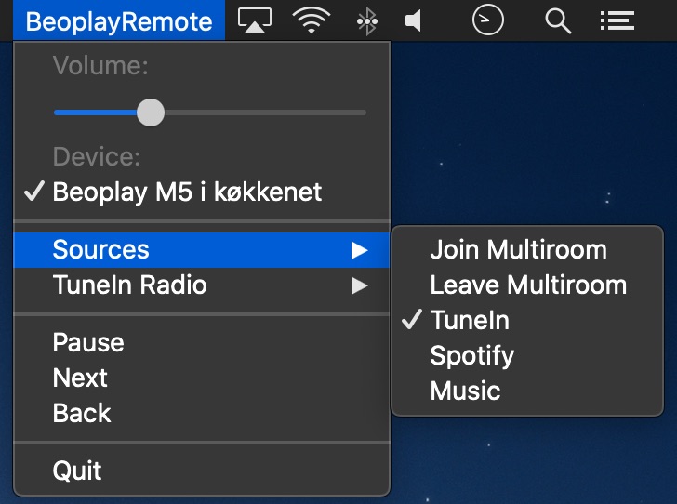
Task: Pause the current playback
Action: coord(202,342)
